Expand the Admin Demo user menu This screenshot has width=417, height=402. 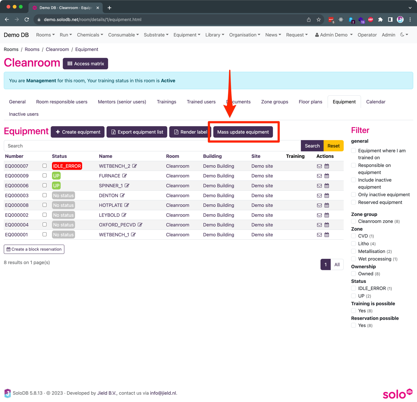coord(334,35)
